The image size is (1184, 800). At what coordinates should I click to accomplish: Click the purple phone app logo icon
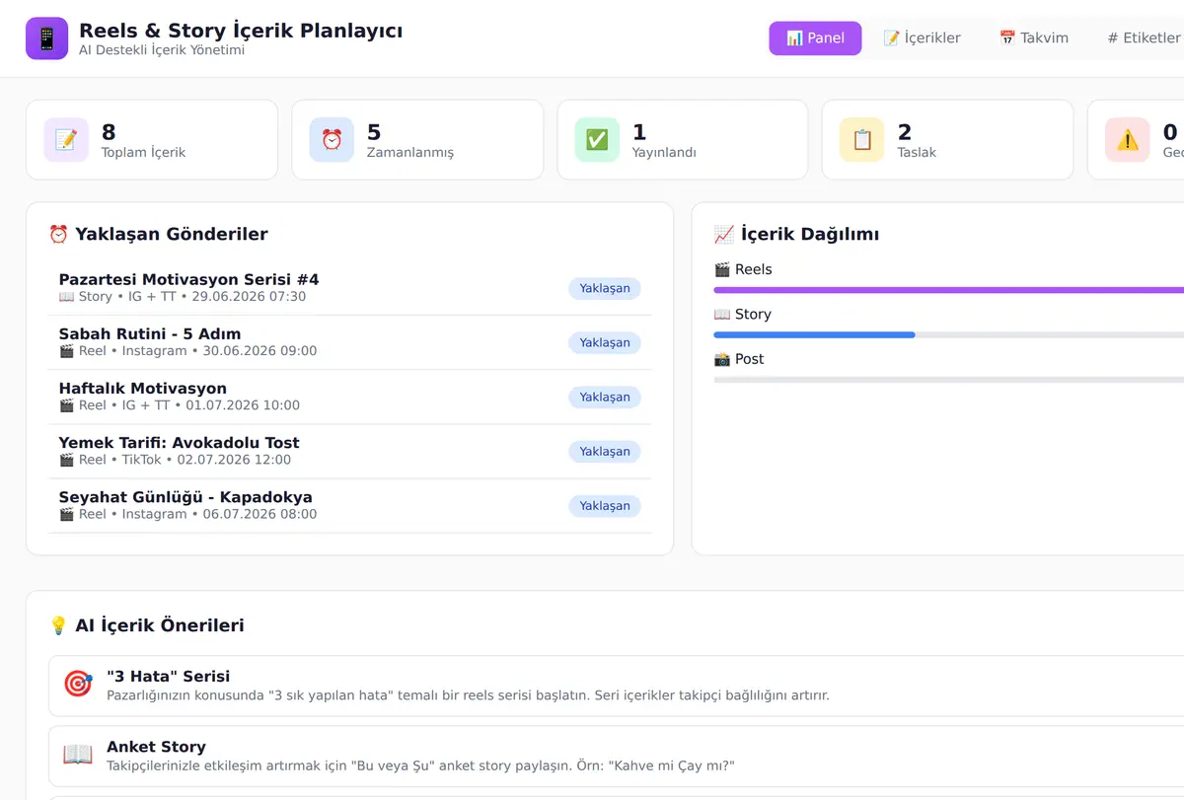click(x=46, y=38)
